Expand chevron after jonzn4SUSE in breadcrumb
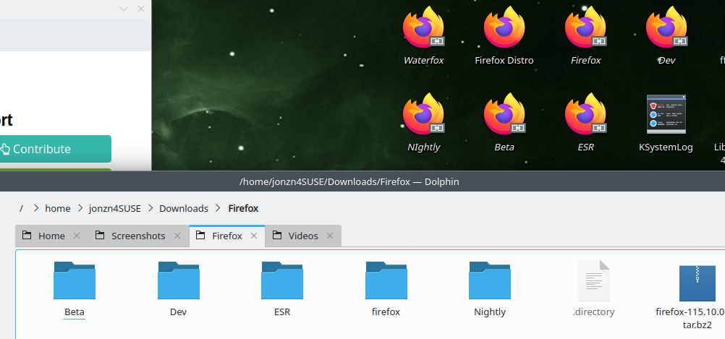The image size is (725, 339). click(x=150, y=208)
